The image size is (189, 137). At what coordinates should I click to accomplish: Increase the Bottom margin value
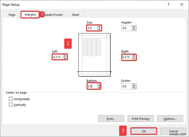(x=99, y=85)
